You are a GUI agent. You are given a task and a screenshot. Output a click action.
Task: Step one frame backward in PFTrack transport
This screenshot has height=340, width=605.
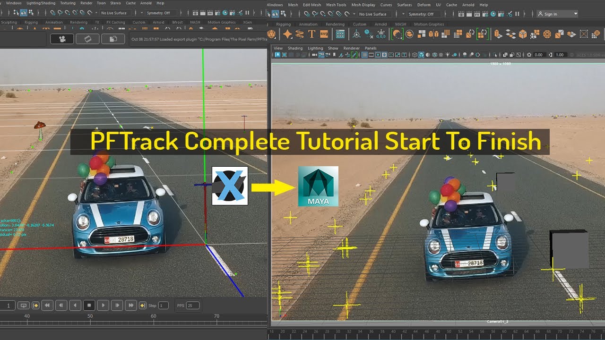(60, 306)
